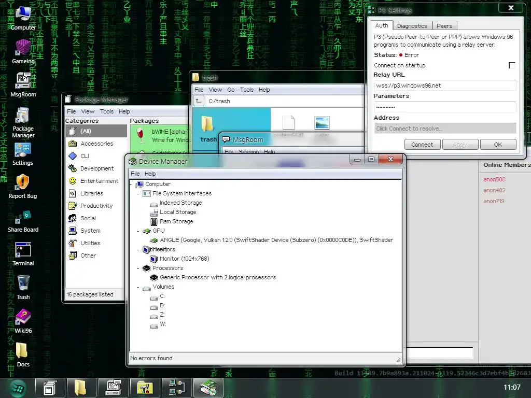Select the (All) category in Package Manager
The height and width of the screenshot is (398, 531).
96,131
